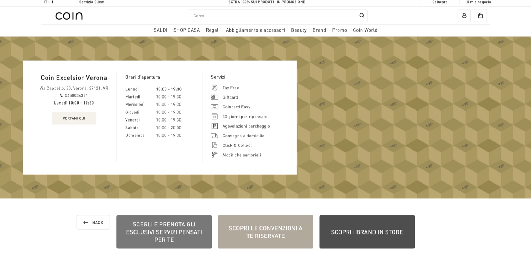Click the Coincard Easy heart icon
531x264 pixels.
point(215,107)
